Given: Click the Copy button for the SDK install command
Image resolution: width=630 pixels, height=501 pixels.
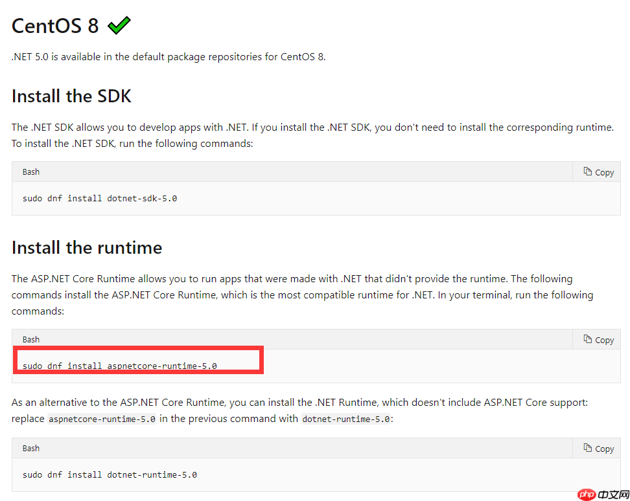Looking at the screenshot, I should [x=597, y=172].
